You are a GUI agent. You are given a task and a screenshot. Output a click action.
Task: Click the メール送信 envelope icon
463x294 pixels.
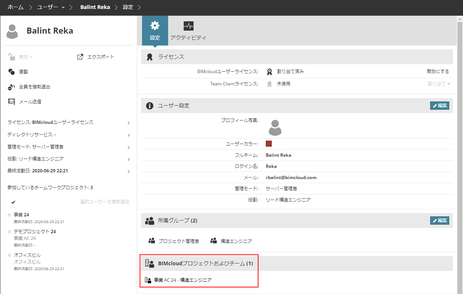pos(11,101)
